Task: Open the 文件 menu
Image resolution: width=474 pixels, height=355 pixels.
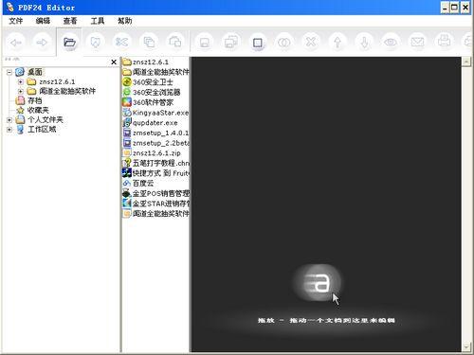Action: tap(16, 21)
